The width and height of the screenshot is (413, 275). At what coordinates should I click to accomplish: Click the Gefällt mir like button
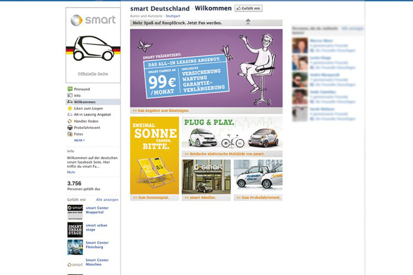point(248,8)
